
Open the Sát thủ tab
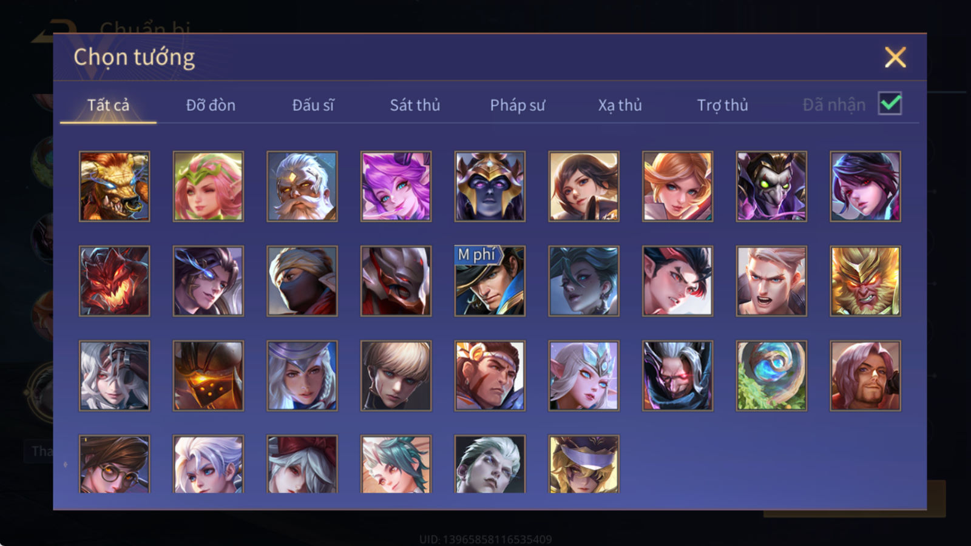[x=414, y=105]
